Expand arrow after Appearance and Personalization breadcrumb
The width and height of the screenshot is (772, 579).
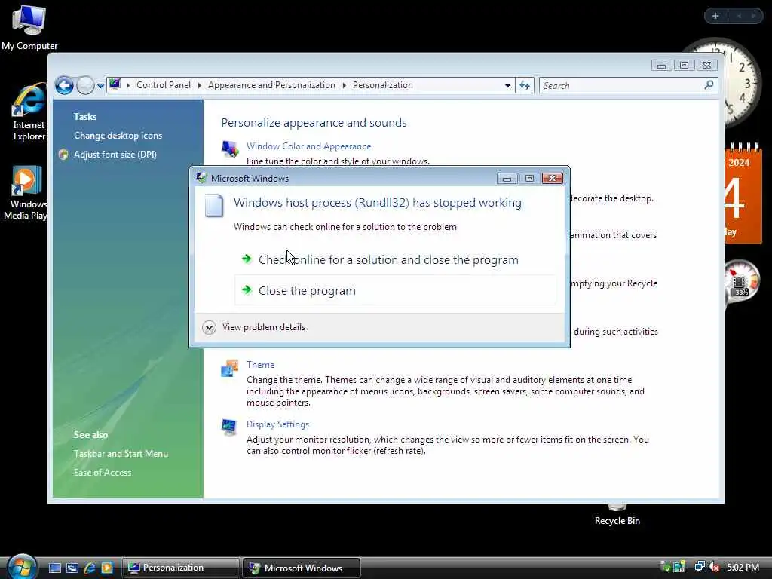[344, 85]
